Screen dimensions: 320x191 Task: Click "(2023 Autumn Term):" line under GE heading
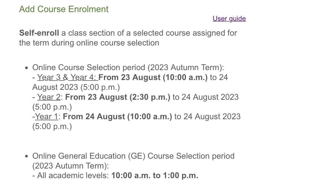pyautogui.click(x=70, y=166)
